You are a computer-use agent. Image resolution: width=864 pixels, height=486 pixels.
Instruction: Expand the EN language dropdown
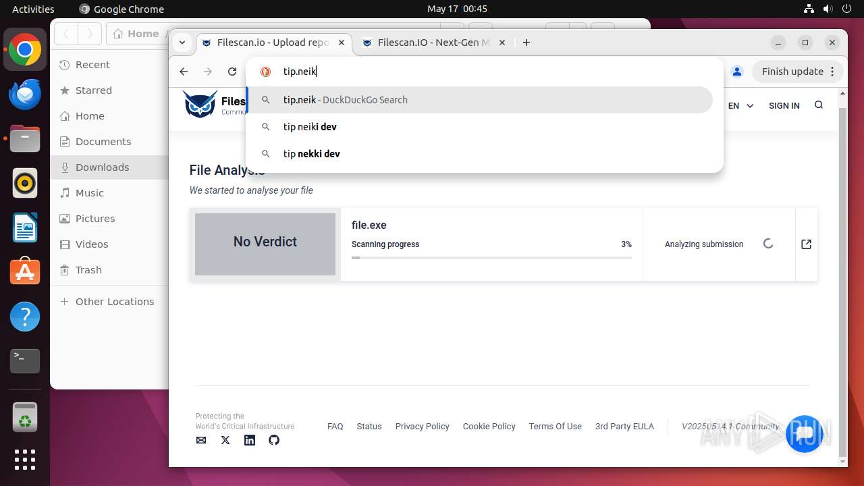(740, 105)
